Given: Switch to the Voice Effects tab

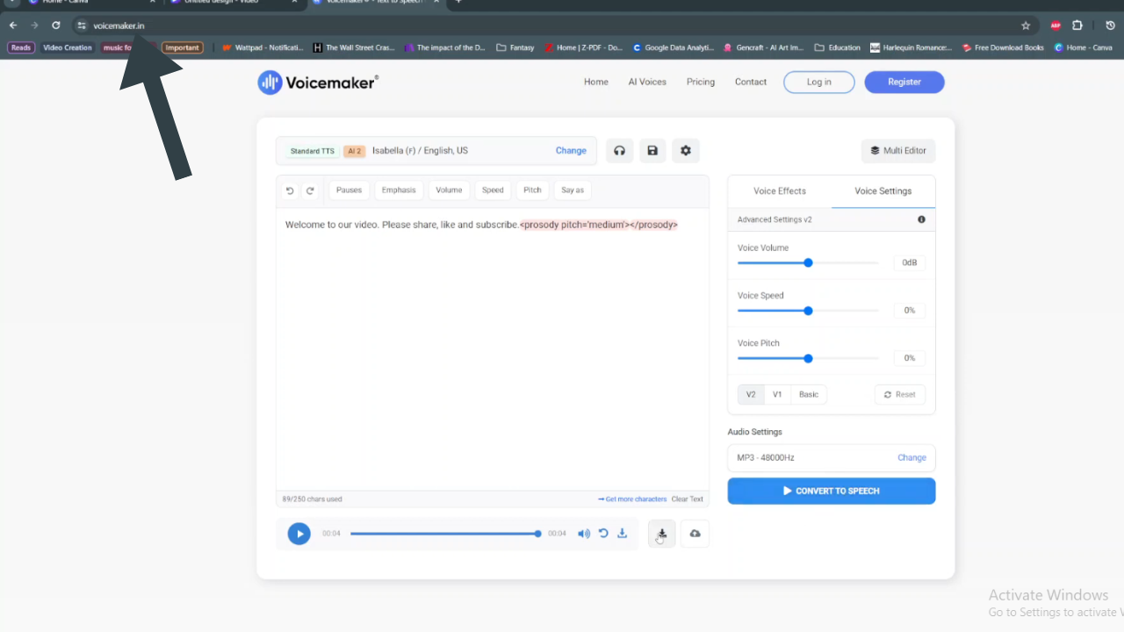Looking at the screenshot, I should [780, 191].
